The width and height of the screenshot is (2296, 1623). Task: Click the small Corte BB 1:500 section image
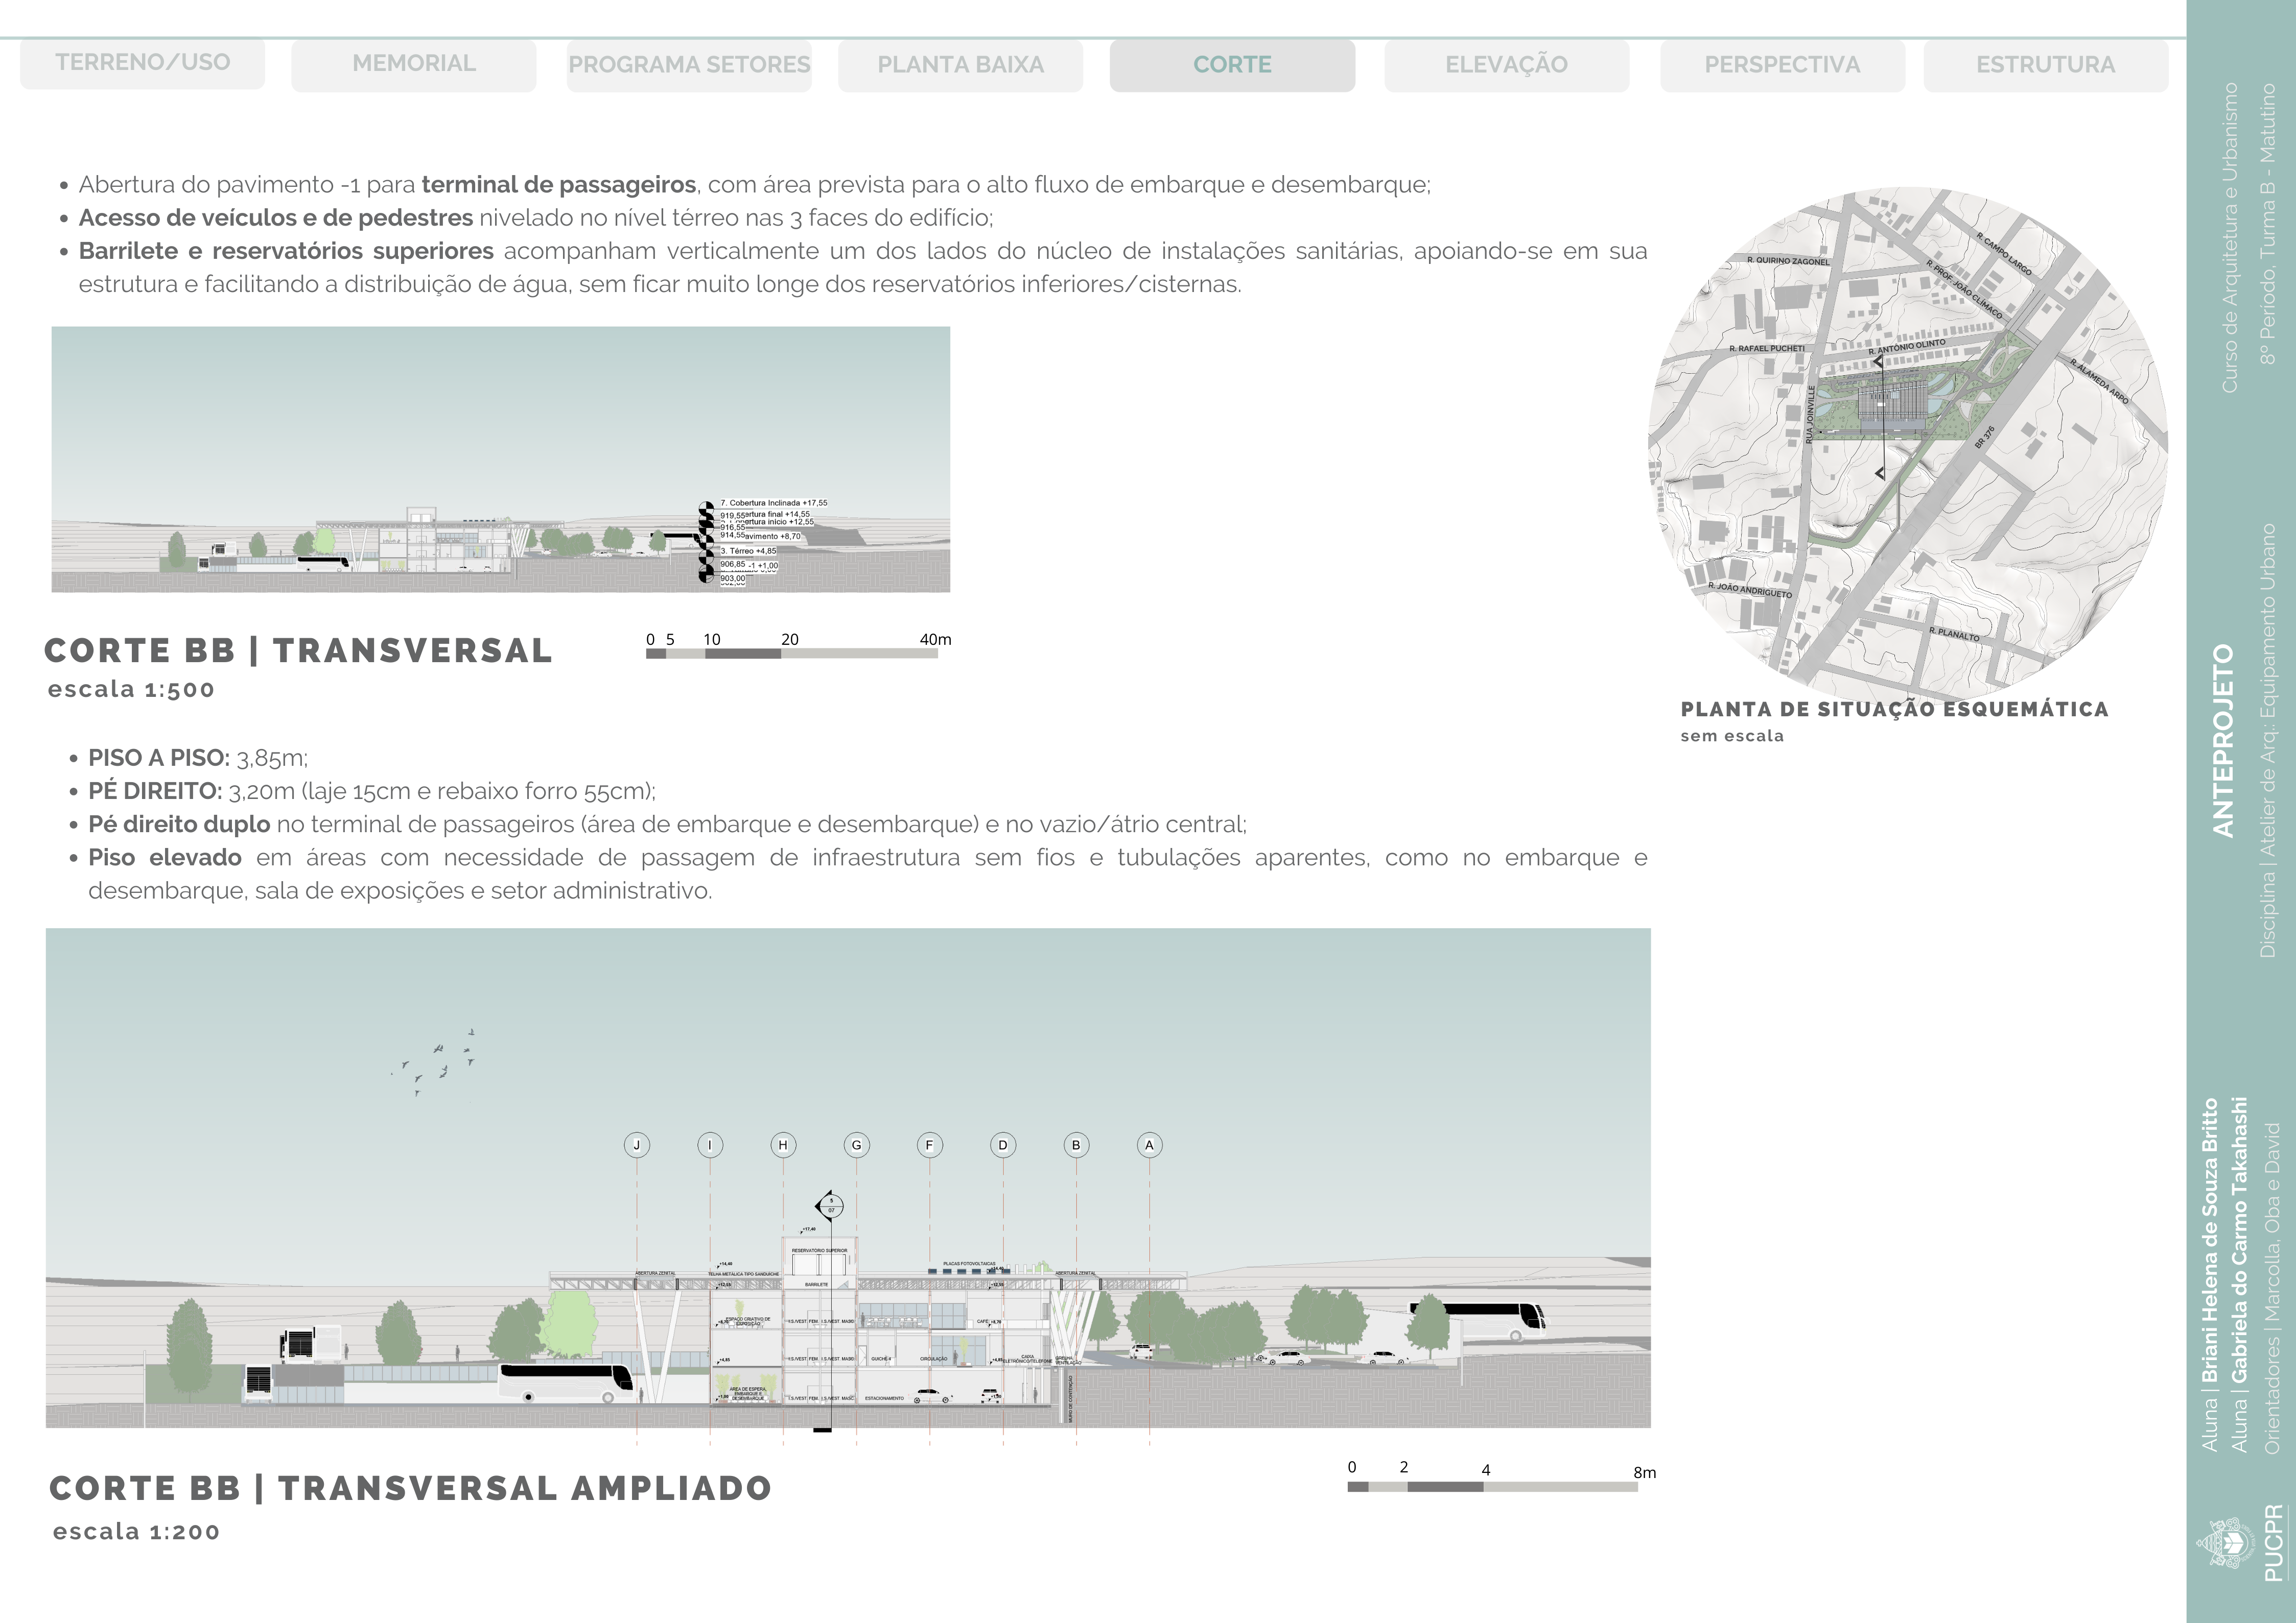point(500,458)
